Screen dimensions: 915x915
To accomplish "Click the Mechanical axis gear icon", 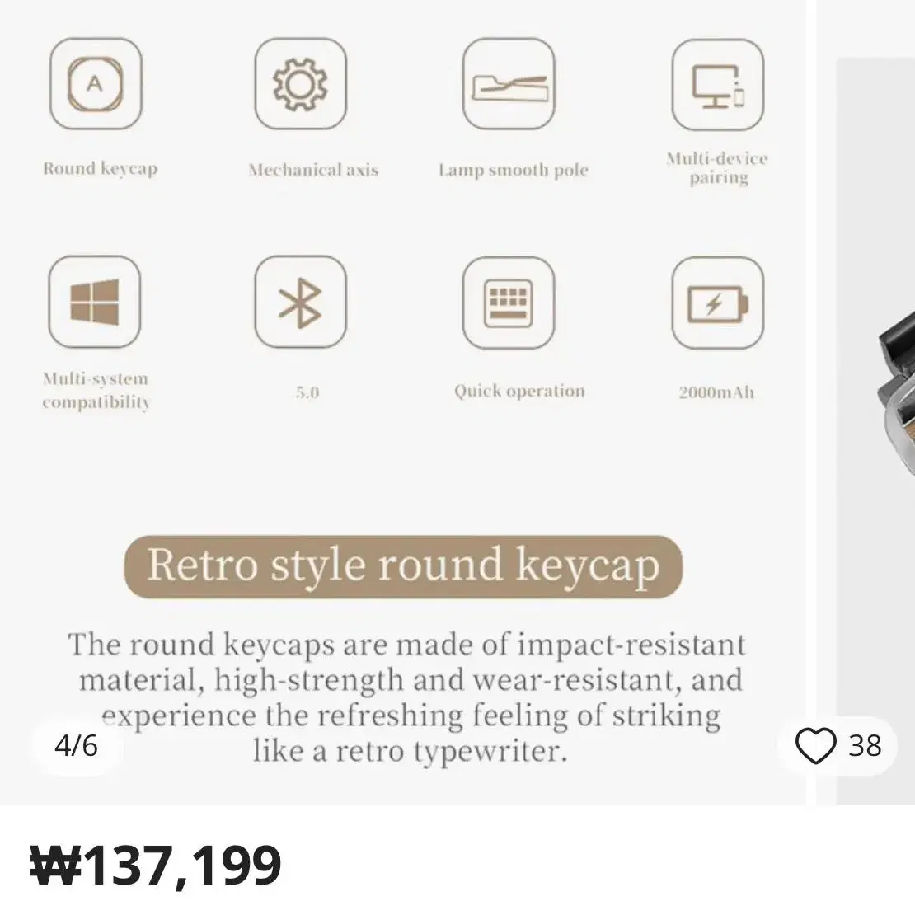I will pyautogui.click(x=301, y=83).
